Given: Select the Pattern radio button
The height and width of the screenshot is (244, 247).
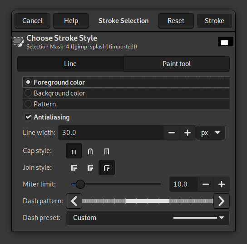Looking at the screenshot, I should [28, 104].
